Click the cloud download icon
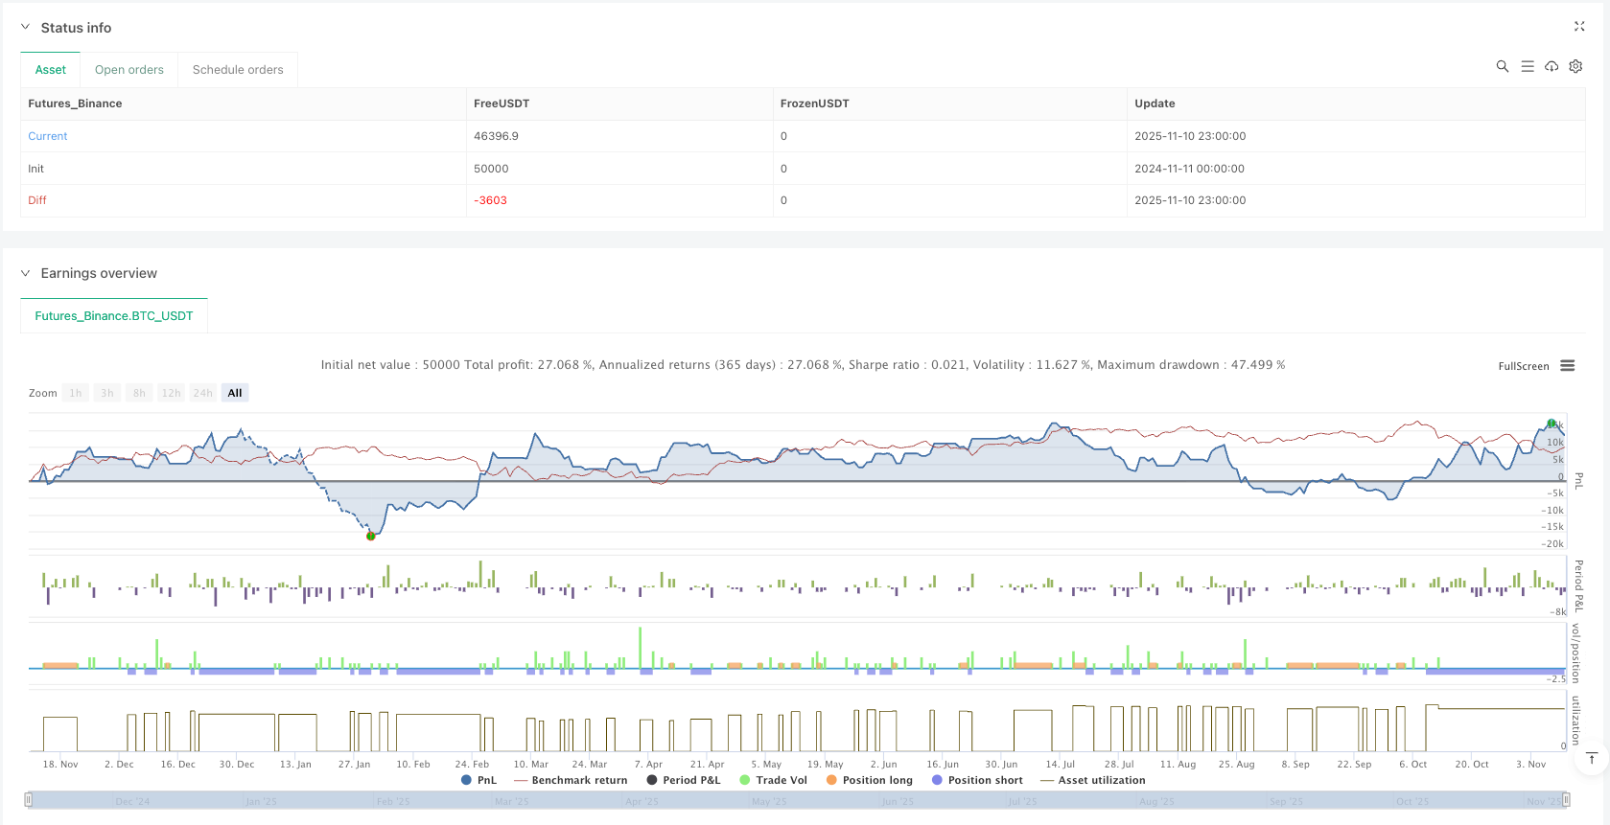This screenshot has height=825, width=1610. coord(1552,66)
